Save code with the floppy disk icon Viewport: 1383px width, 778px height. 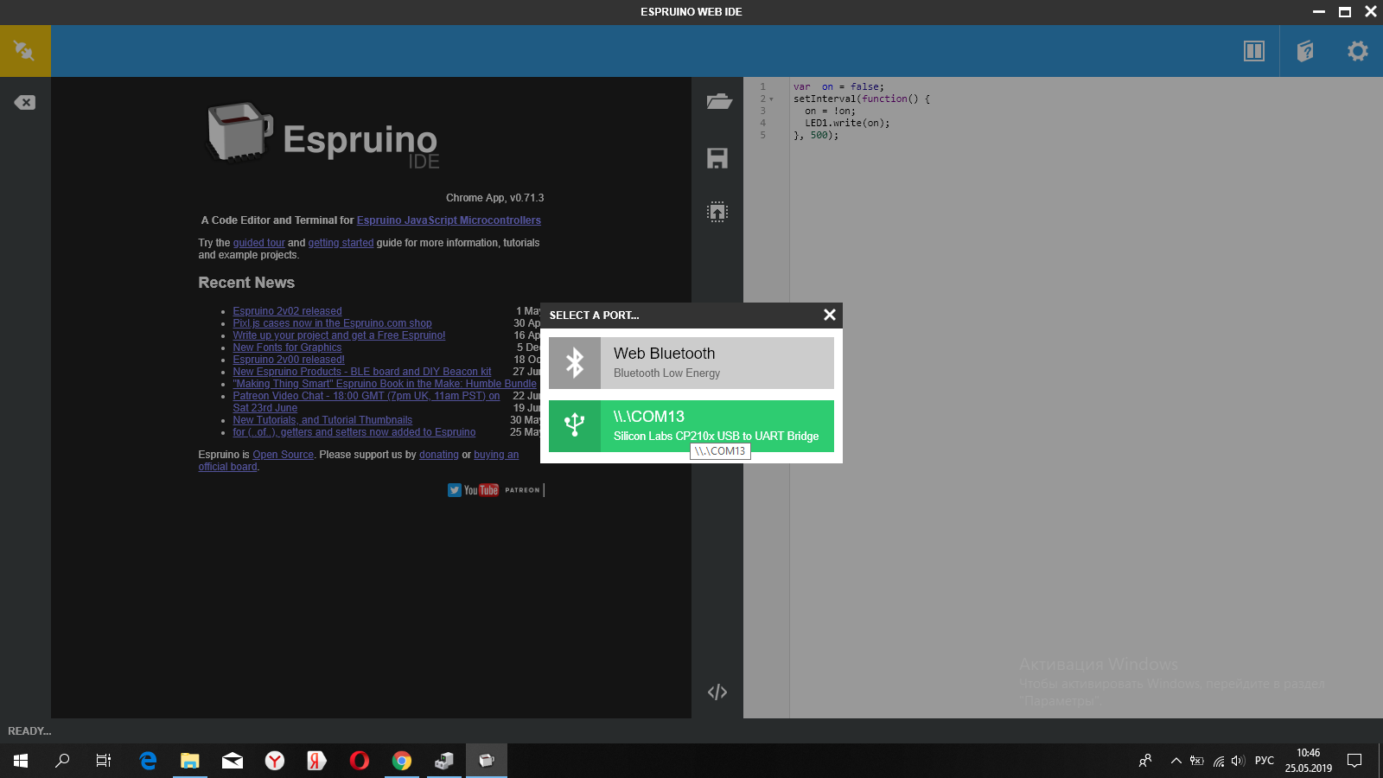coord(717,158)
